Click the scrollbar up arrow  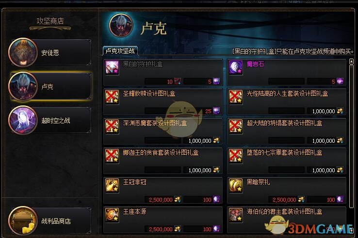click(351, 61)
